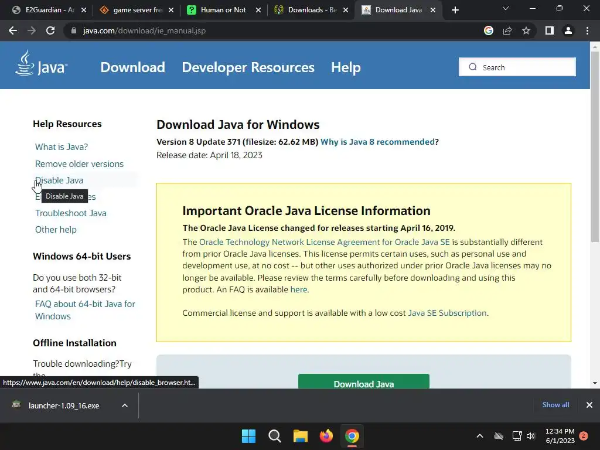Click Why is Java 8 recommended link

(x=377, y=142)
